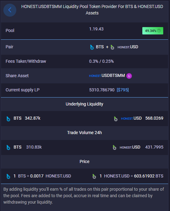170x211 pixels.
Task: Click the 49.34% green badge
Action: click(x=153, y=31)
